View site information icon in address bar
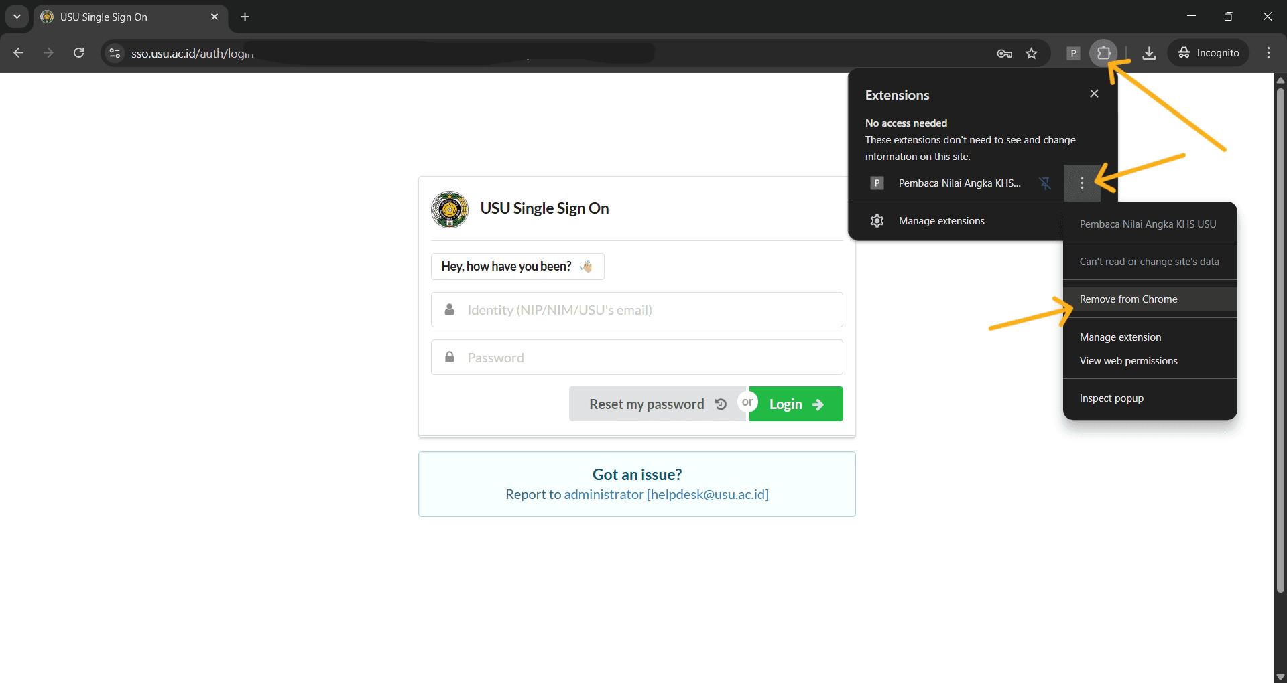Image resolution: width=1287 pixels, height=683 pixels. pos(115,53)
